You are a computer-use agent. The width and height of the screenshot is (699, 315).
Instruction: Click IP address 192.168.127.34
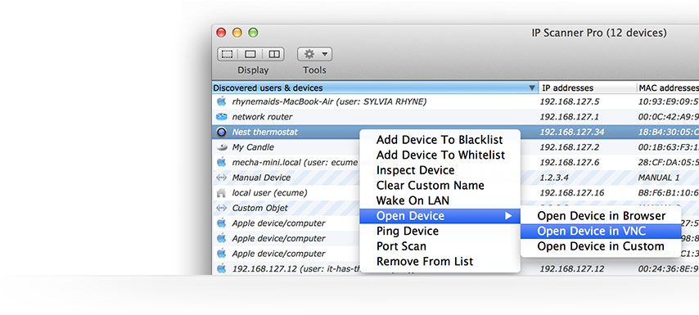[x=572, y=133]
